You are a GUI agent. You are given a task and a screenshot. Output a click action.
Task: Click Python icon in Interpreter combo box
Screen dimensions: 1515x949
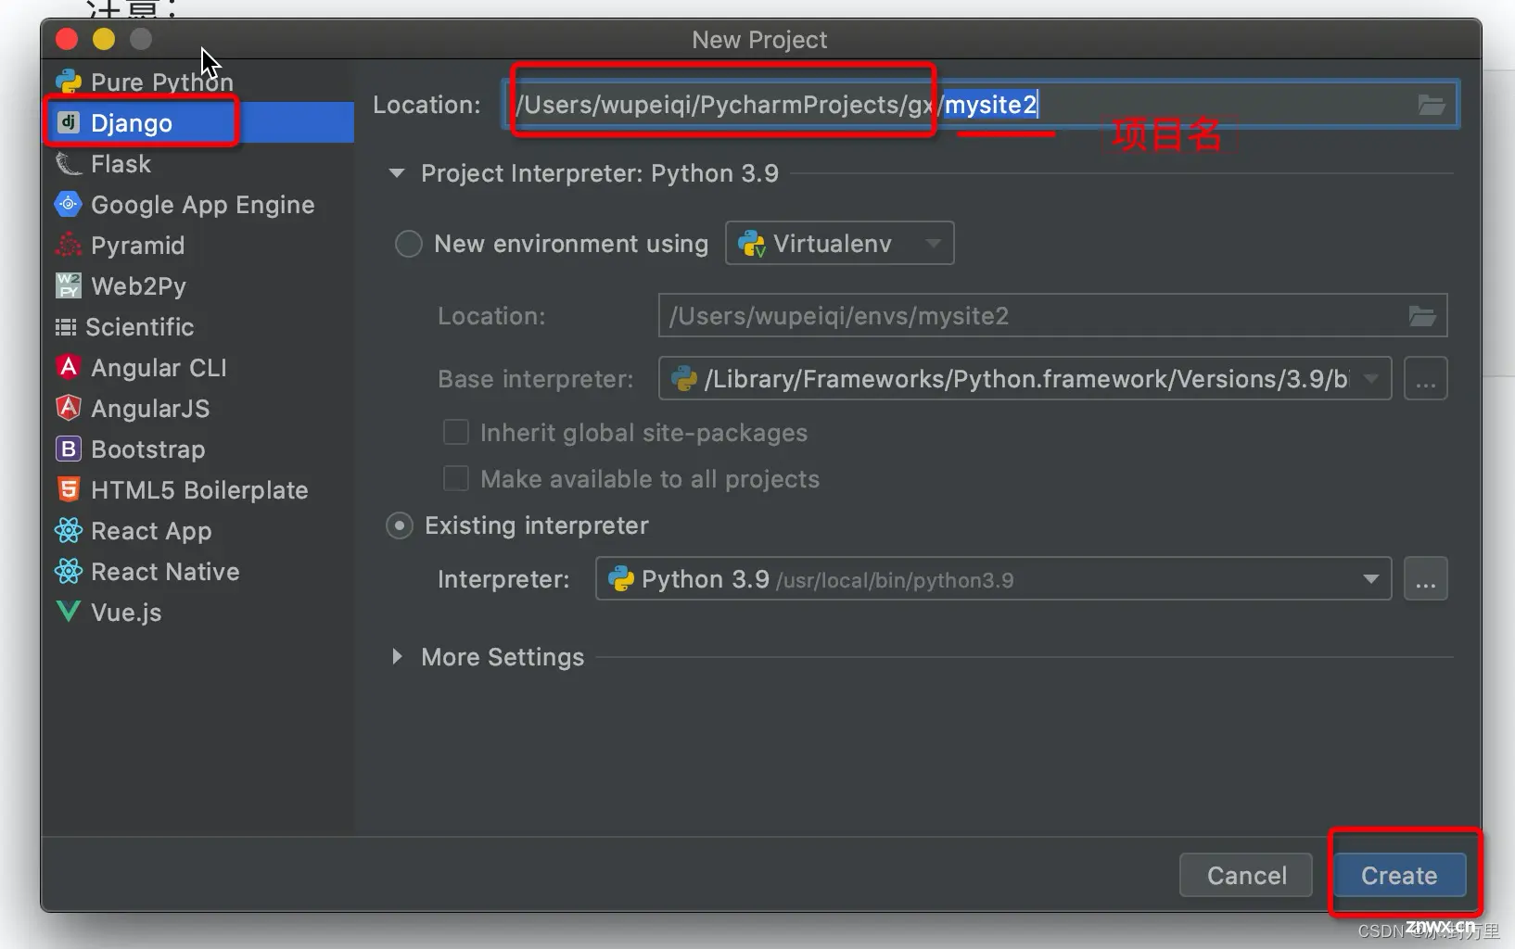[620, 579]
